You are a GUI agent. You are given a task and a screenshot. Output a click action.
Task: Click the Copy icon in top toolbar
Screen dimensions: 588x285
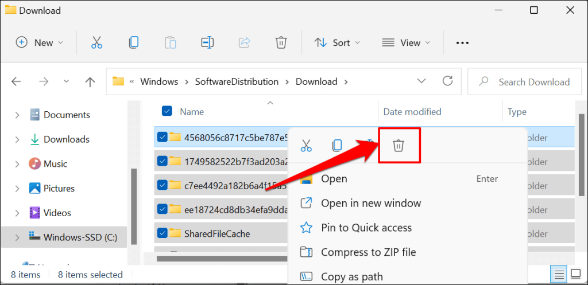pos(133,42)
